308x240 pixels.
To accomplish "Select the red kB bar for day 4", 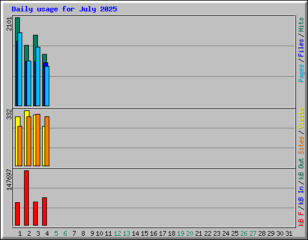I will 45,211.
